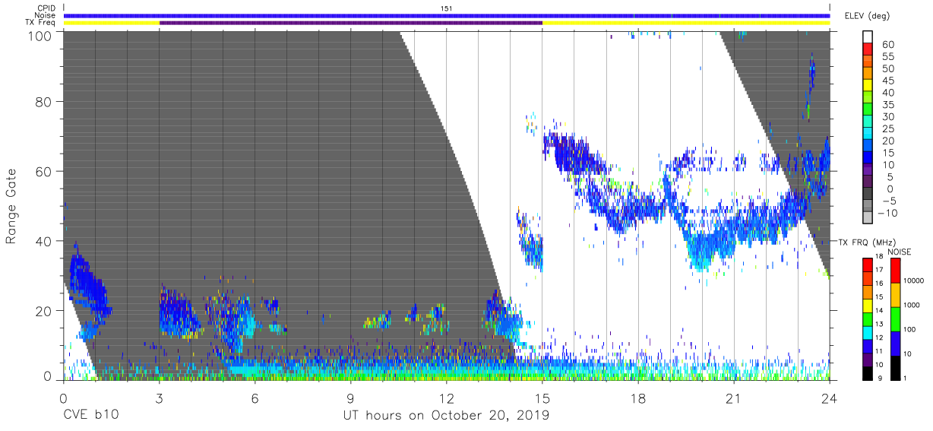Click the Noise row label at top left
The height and width of the screenshot is (431, 933).
point(45,15)
